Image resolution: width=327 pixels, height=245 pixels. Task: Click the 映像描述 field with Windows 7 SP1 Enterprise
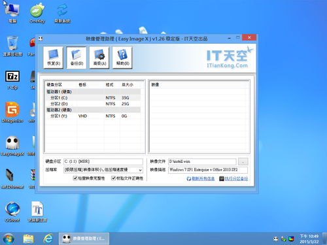tap(208, 170)
